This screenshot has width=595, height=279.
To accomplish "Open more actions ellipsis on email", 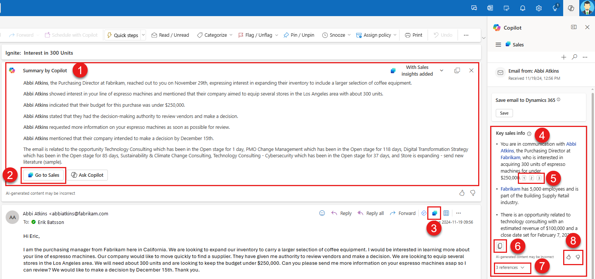I will click(458, 213).
